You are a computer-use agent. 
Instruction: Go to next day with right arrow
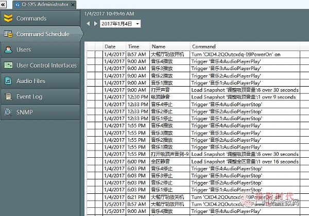94,24
